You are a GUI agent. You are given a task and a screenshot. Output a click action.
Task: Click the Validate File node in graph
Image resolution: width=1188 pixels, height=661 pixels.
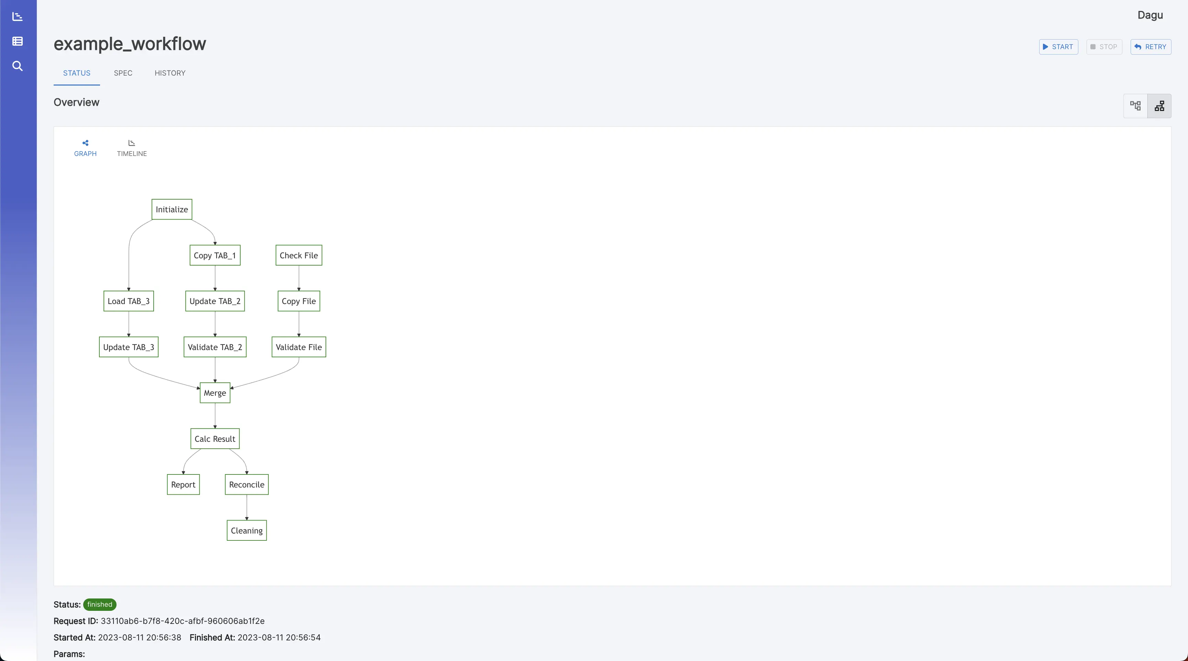[299, 347]
